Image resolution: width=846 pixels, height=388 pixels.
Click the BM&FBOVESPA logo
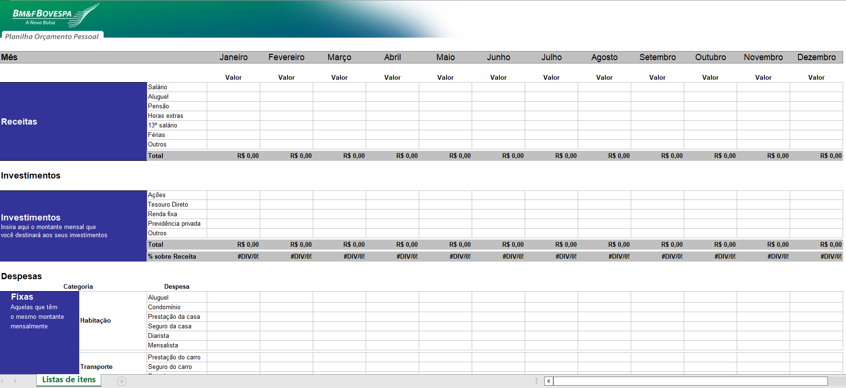click(53, 15)
